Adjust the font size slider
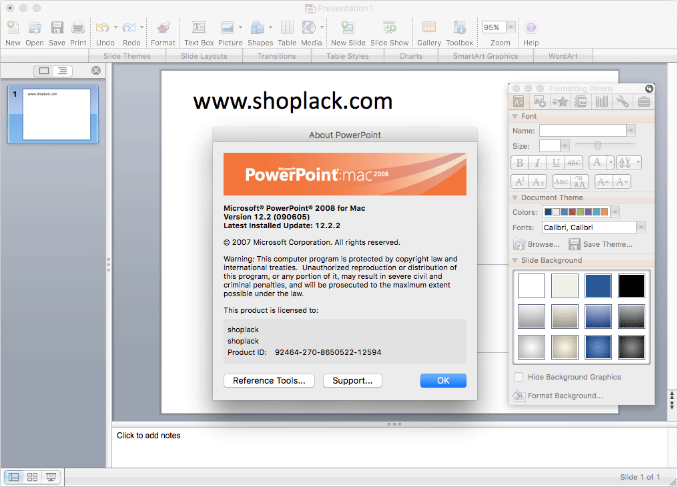 (597, 145)
